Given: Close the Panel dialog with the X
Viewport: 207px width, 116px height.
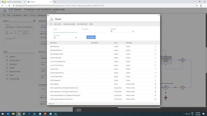Looking at the screenshot, I should (159, 15).
